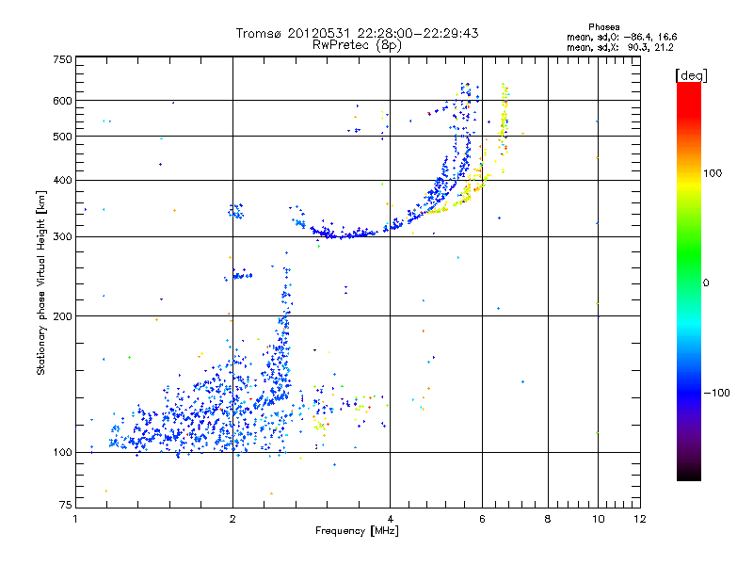Click the colorbar tick label '-100'
753x565 pixels.
point(716,393)
